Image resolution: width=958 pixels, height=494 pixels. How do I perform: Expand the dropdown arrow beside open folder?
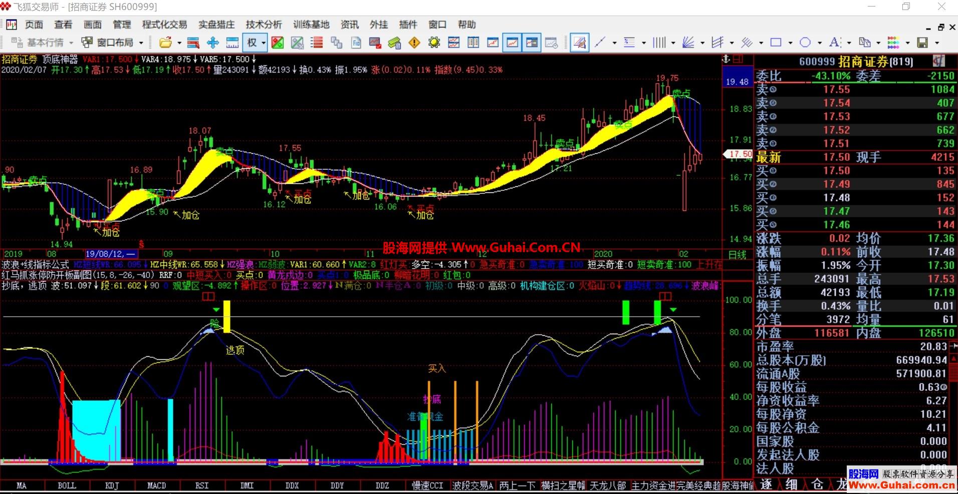pos(179,43)
